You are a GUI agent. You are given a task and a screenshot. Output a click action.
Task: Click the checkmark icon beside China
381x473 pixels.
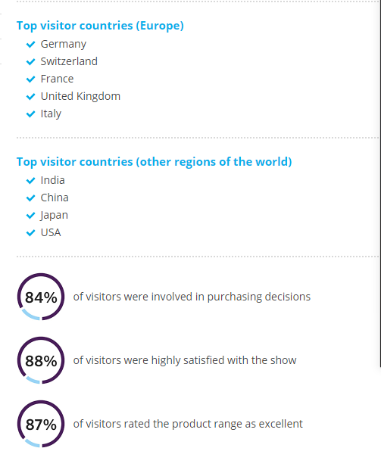pos(31,198)
